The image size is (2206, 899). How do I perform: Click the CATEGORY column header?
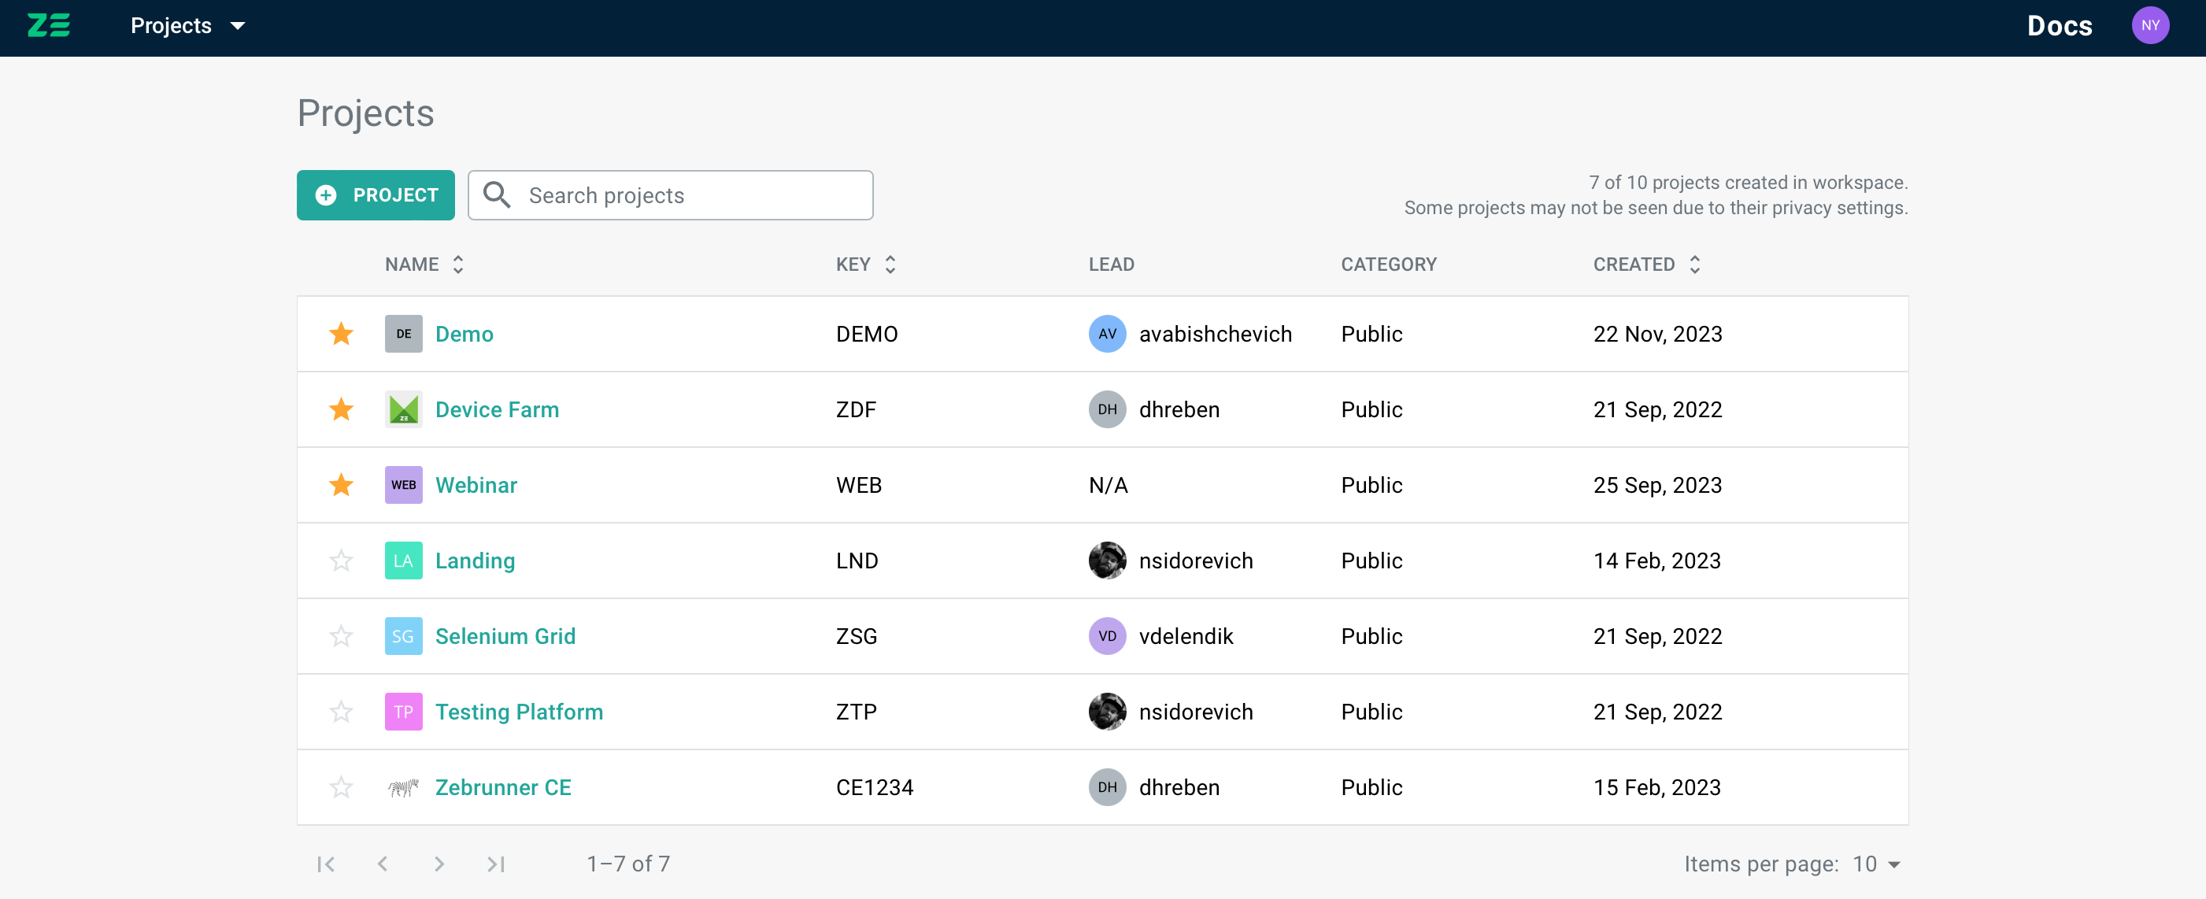1388,265
